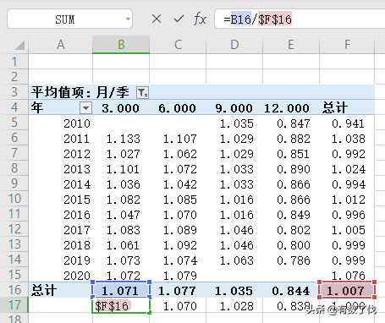Click total cell showing 0.844

point(291,291)
